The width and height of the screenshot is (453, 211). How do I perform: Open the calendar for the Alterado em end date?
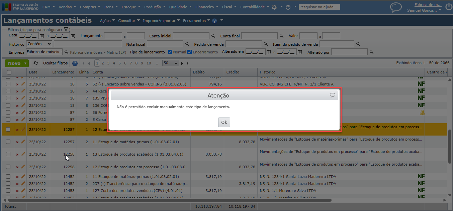click(x=300, y=52)
